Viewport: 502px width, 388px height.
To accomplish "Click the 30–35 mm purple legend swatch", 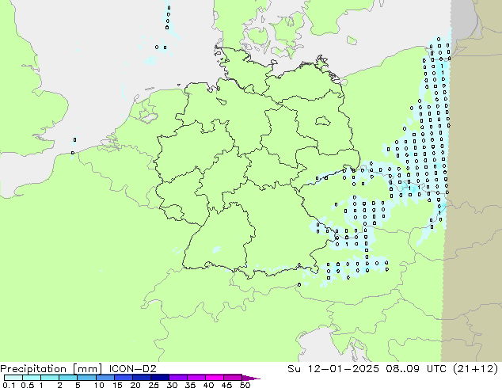I will (178, 378).
